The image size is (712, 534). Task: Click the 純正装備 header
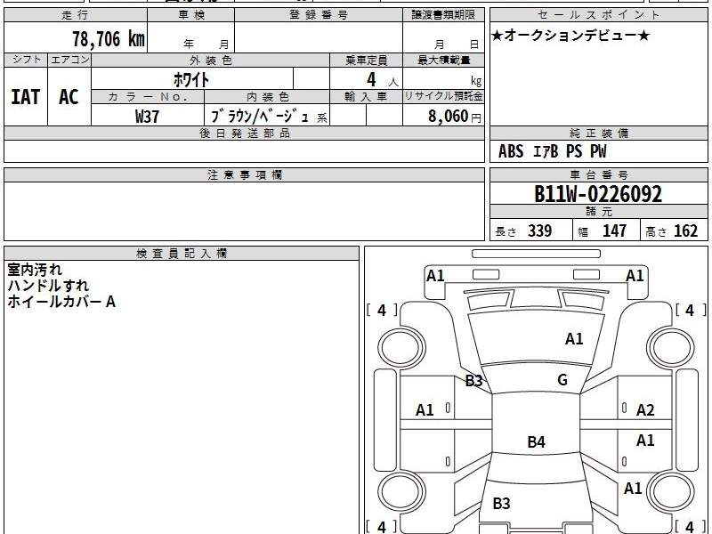click(598, 133)
